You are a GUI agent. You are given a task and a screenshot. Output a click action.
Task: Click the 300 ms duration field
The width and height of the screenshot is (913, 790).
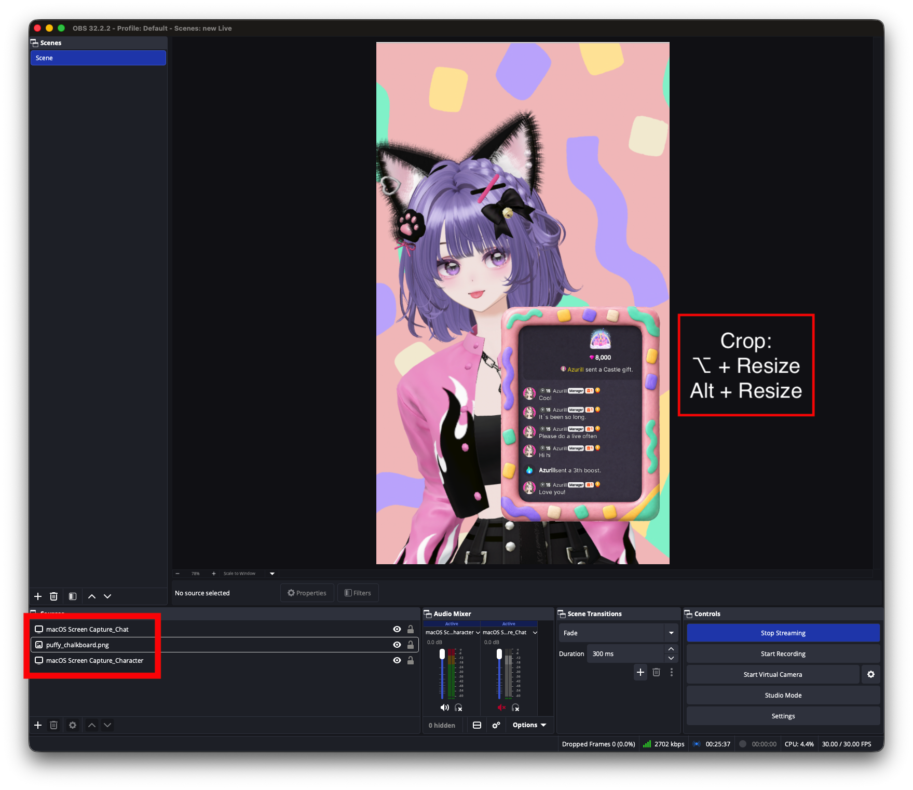pos(626,653)
